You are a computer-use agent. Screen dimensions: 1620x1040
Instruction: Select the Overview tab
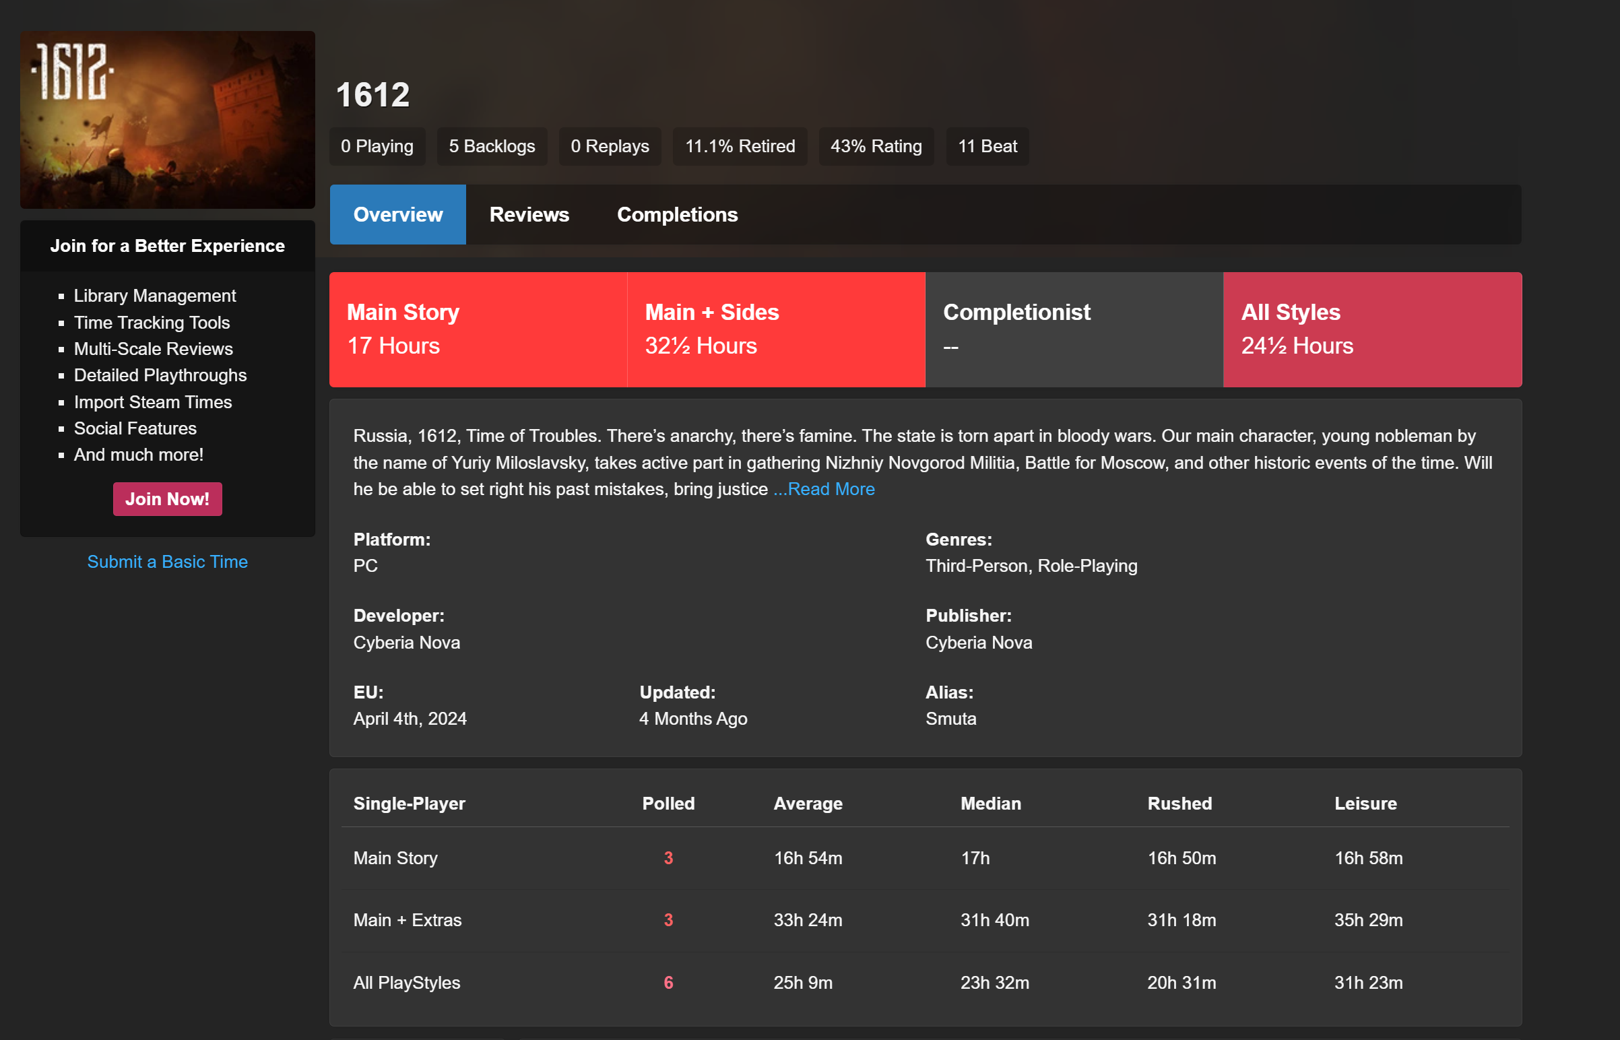coord(397,215)
